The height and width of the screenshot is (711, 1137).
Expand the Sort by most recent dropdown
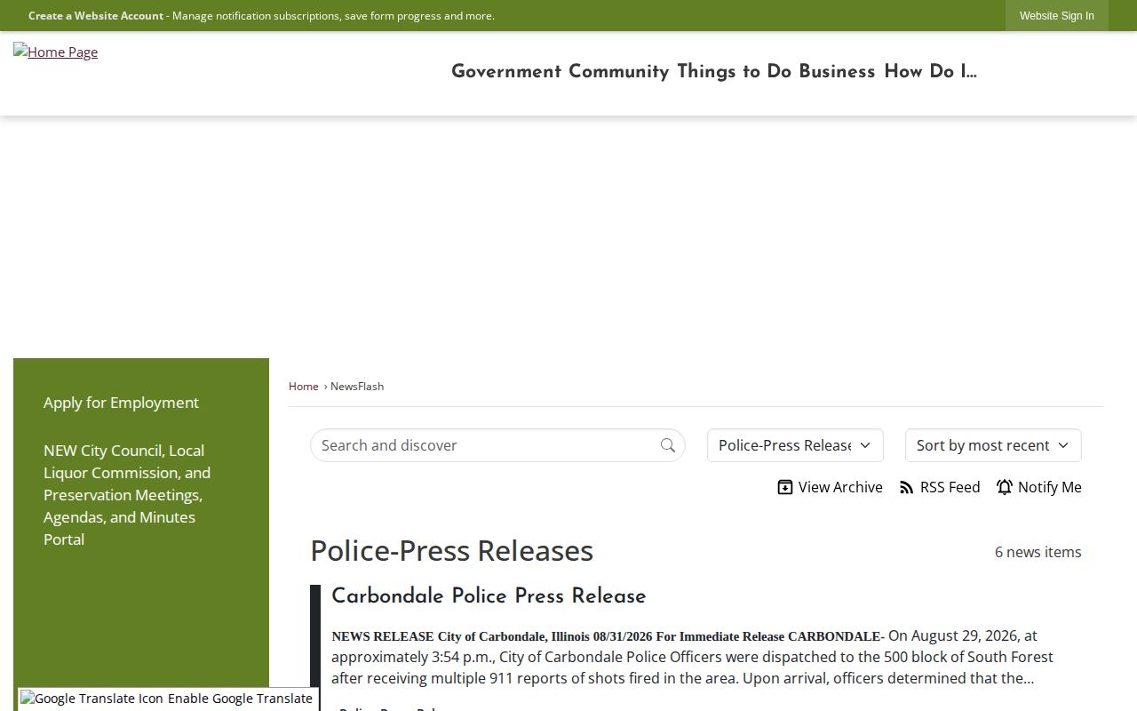[x=993, y=445]
